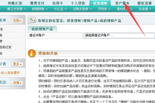The height and width of the screenshot is (103, 155).
Task: Click the 借记卡账户 label cell
Action: click(x=55, y=35)
